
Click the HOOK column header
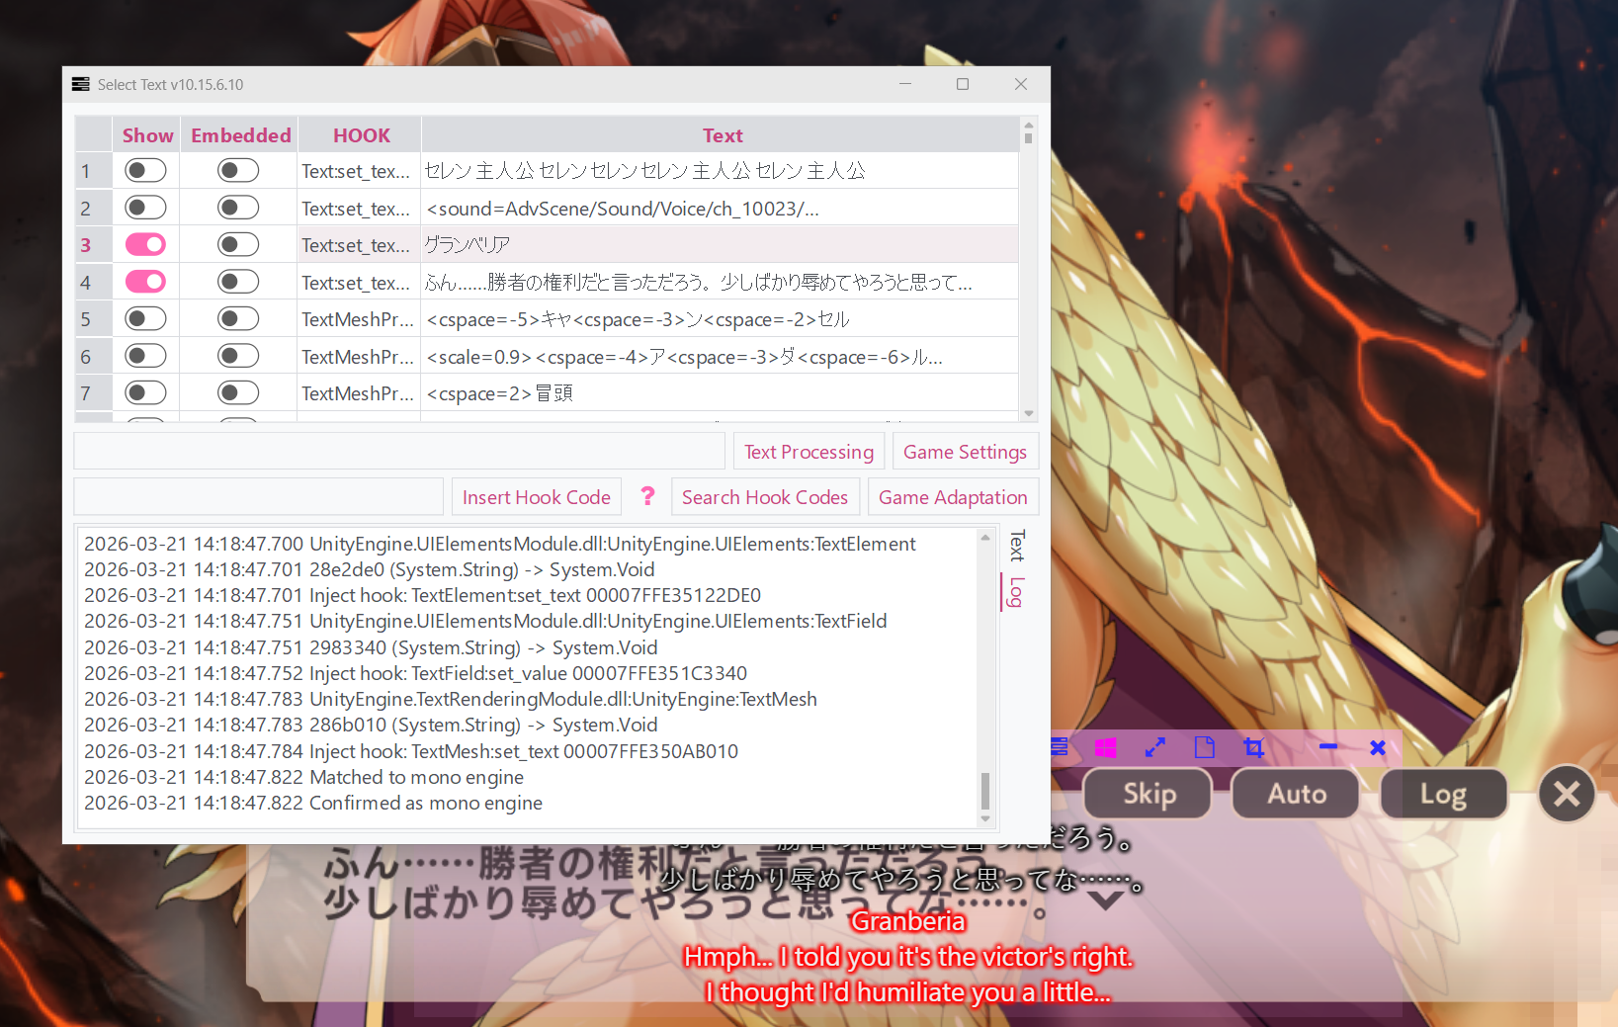(x=361, y=135)
